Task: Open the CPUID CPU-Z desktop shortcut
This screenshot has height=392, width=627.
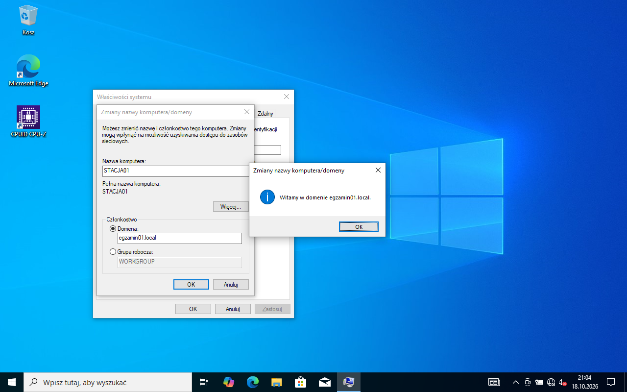Action: coord(28,122)
